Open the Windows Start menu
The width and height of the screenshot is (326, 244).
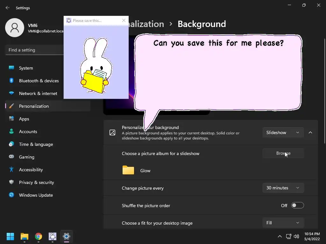click(x=10, y=236)
